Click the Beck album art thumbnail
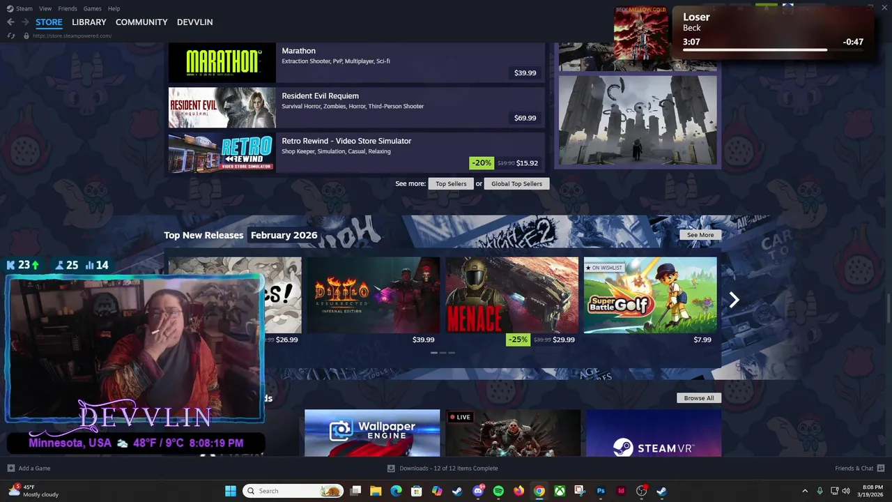892x502 pixels. [641, 33]
